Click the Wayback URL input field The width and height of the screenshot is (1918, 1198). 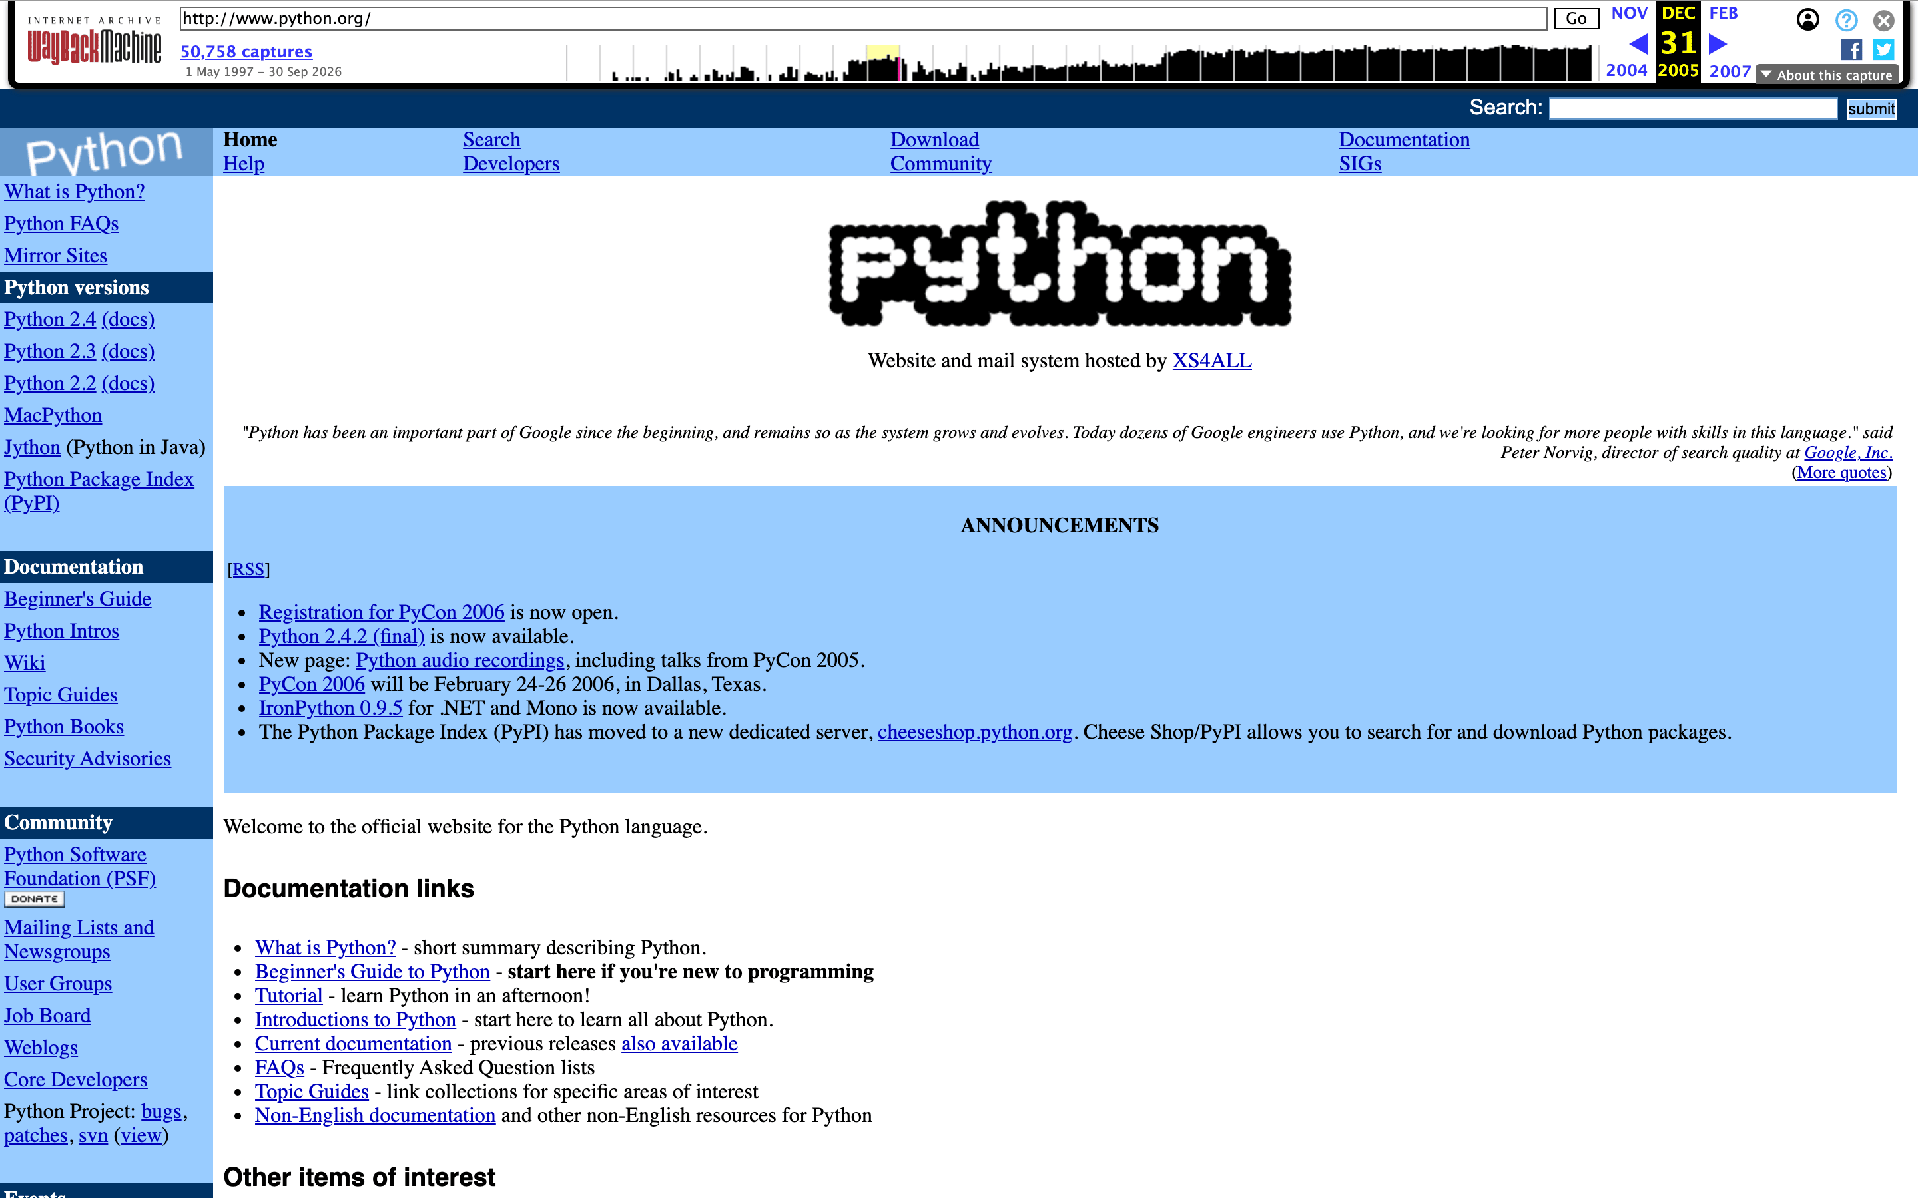[x=863, y=18]
